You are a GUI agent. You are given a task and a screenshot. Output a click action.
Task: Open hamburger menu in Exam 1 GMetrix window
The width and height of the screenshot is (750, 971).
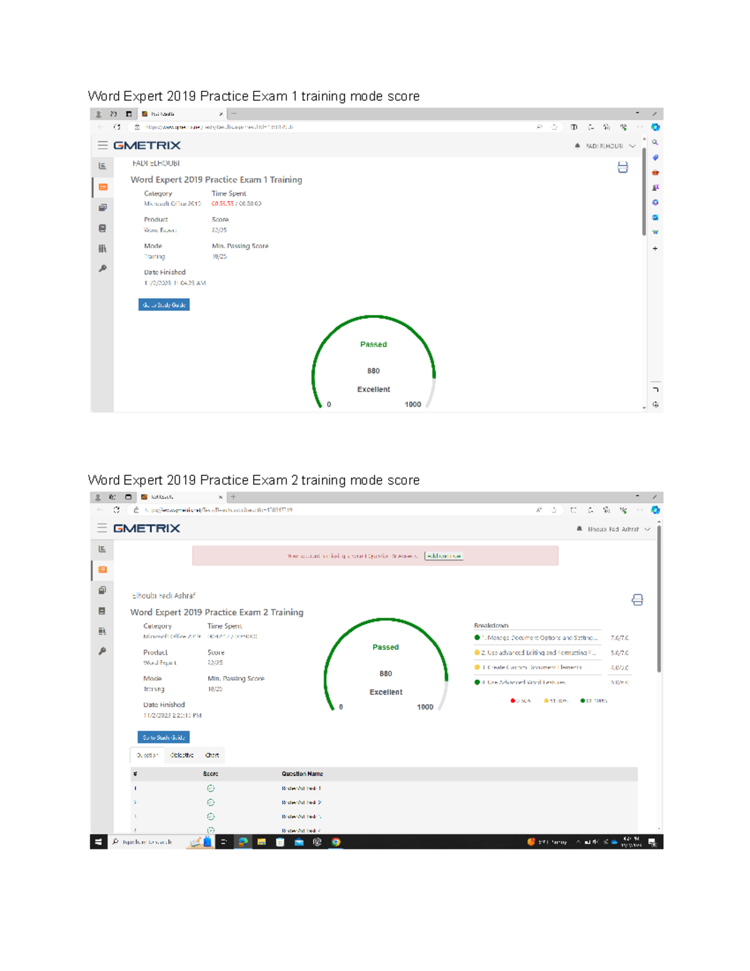click(x=102, y=145)
